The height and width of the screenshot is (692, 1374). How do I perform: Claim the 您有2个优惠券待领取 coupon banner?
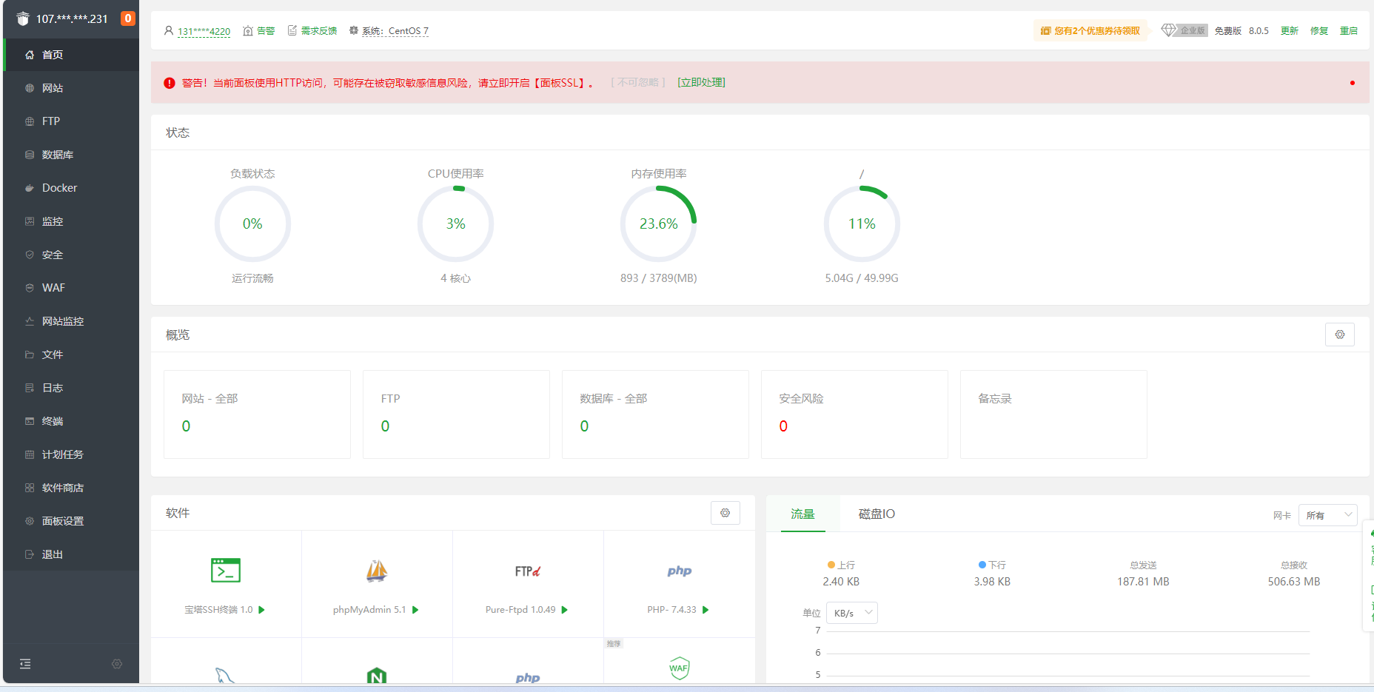click(1090, 31)
